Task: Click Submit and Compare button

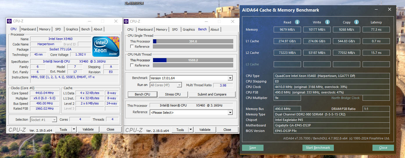Action: pos(212,94)
